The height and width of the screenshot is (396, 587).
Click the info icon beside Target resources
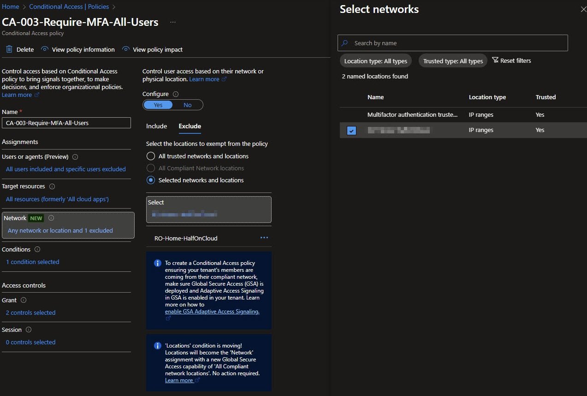click(52, 186)
